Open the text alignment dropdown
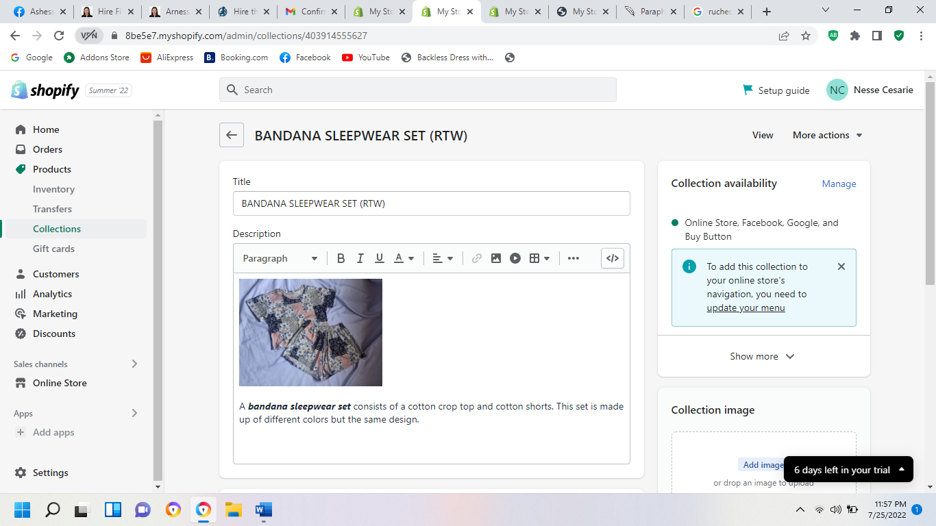Image resolution: width=936 pixels, height=526 pixels. point(443,258)
